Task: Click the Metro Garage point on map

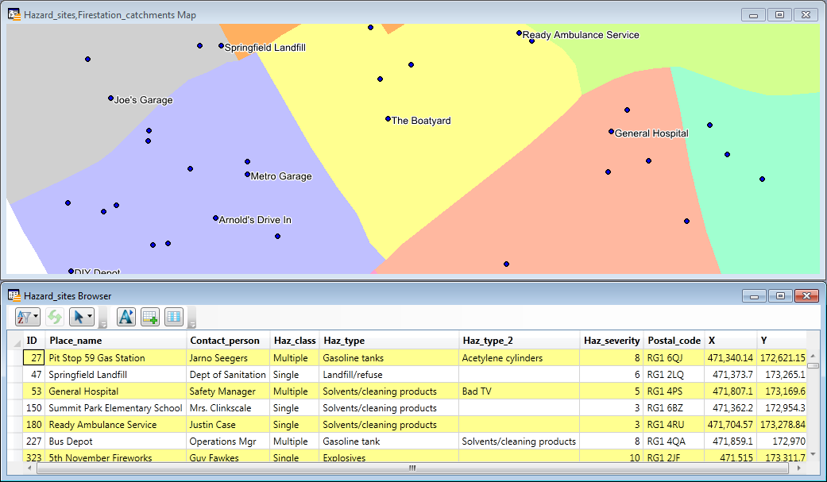Action: (x=247, y=174)
